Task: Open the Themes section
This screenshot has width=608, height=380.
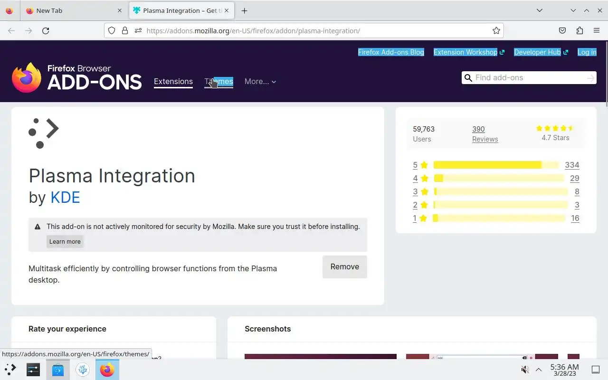Action: coord(218,82)
